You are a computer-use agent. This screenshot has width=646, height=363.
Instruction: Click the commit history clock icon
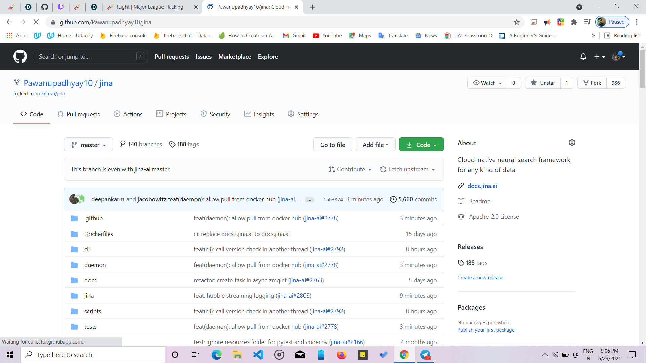pyautogui.click(x=393, y=199)
